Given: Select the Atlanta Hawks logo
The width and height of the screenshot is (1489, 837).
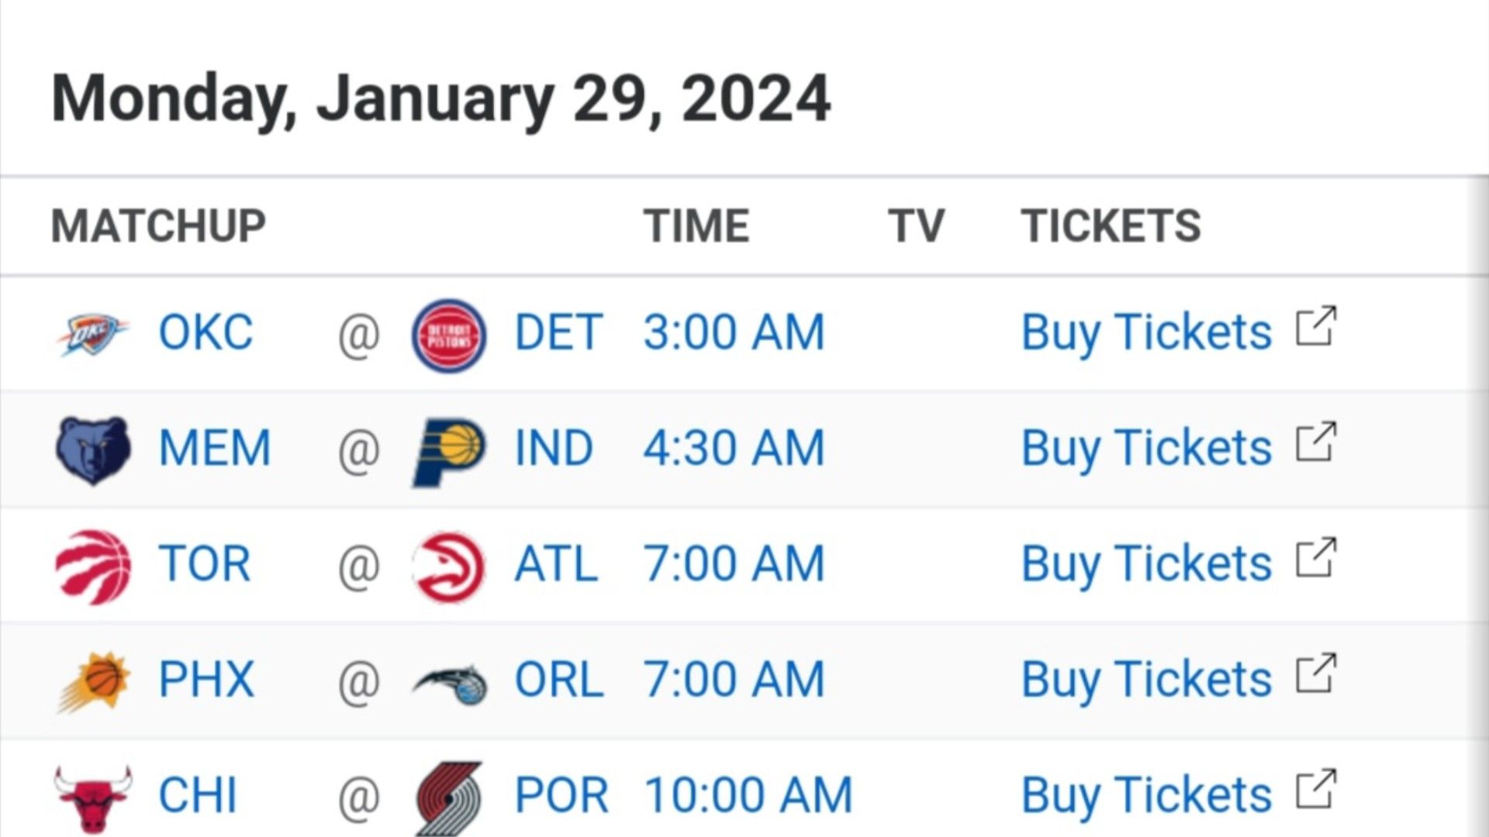Looking at the screenshot, I should [449, 567].
